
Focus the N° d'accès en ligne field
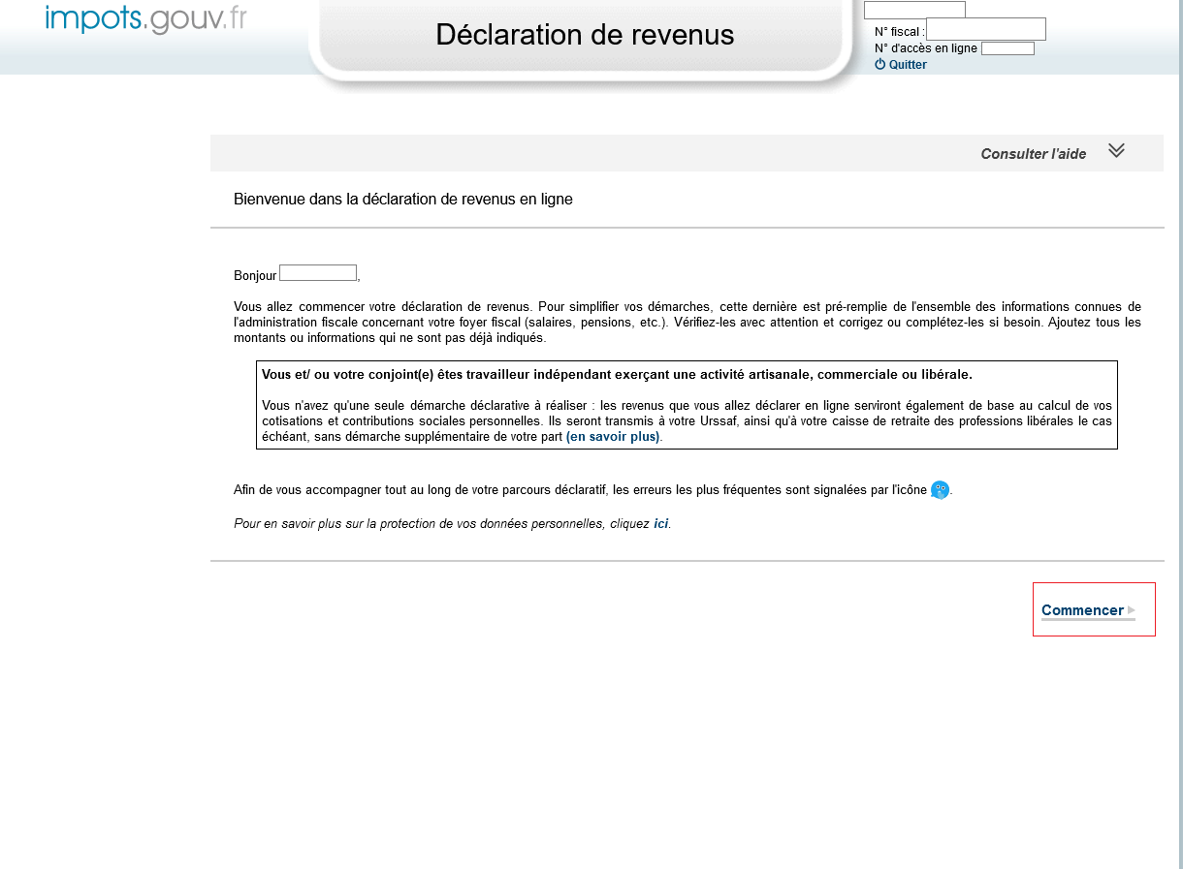click(1007, 48)
